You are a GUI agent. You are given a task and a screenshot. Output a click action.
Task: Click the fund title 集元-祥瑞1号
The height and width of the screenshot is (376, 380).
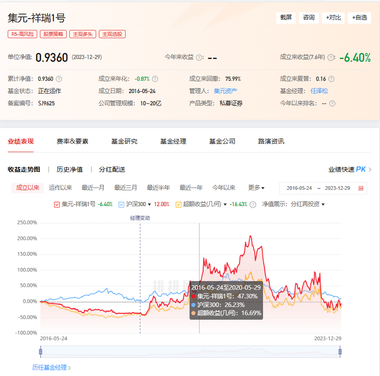pos(37,18)
